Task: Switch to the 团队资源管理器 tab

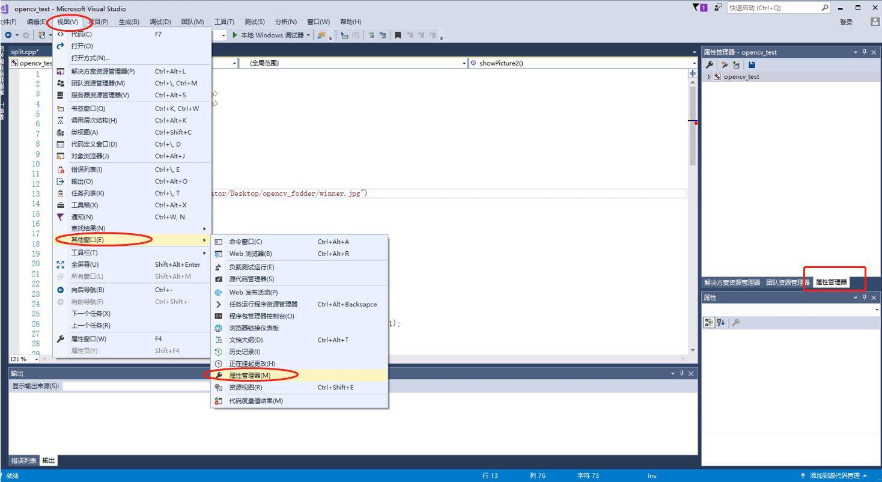Action: coord(788,282)
